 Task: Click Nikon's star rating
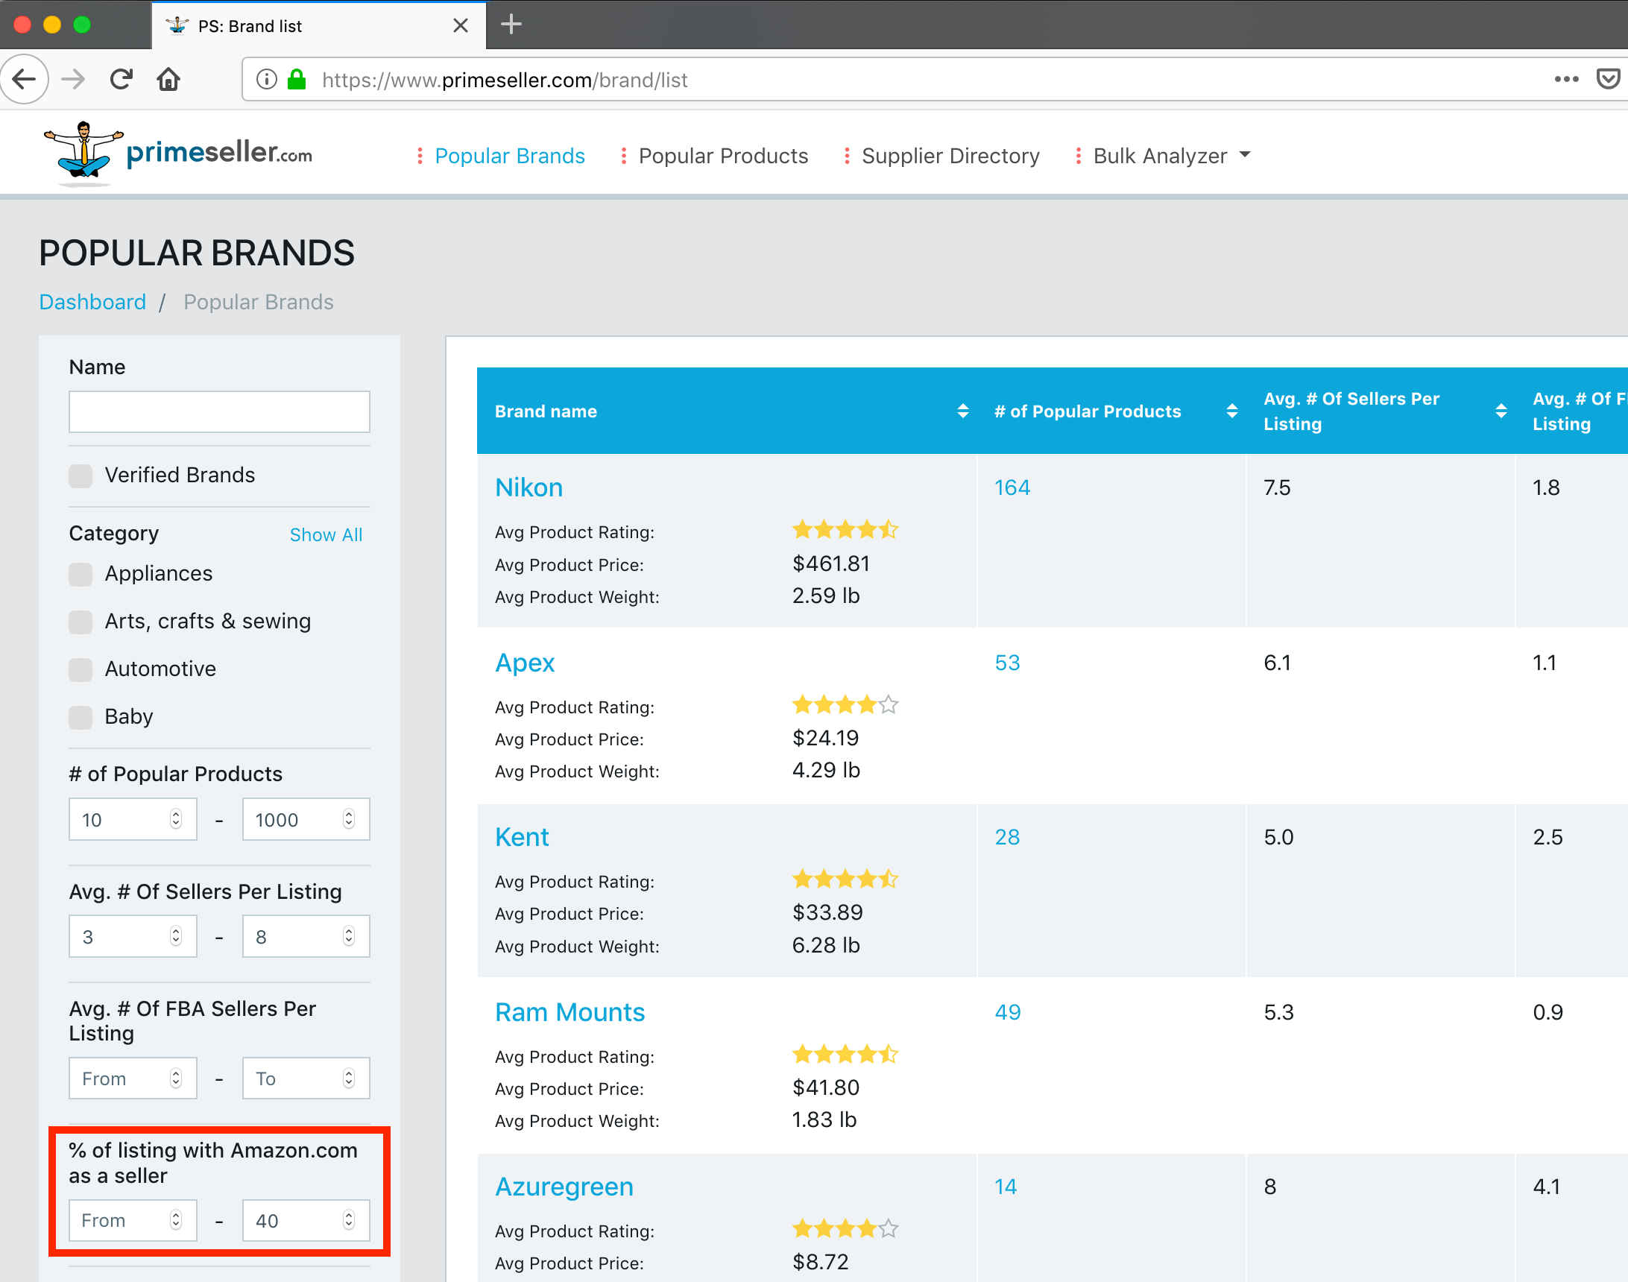coord(845,530)
